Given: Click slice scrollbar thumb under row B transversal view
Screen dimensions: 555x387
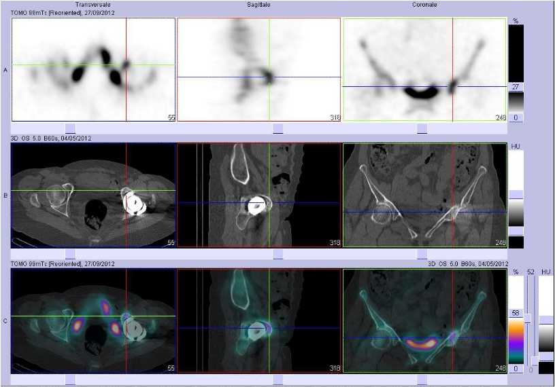Looking at the screenshot, I should pos(71,254).
